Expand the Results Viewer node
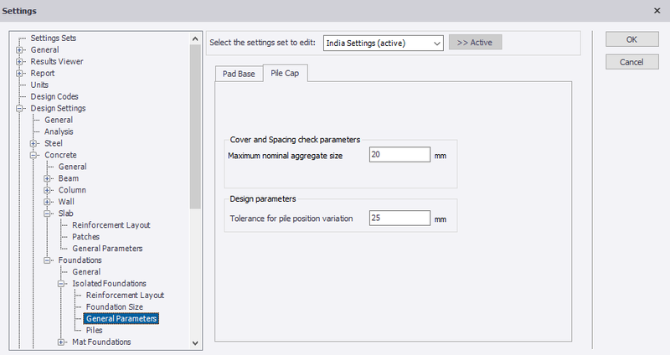 tap(19, 61)
